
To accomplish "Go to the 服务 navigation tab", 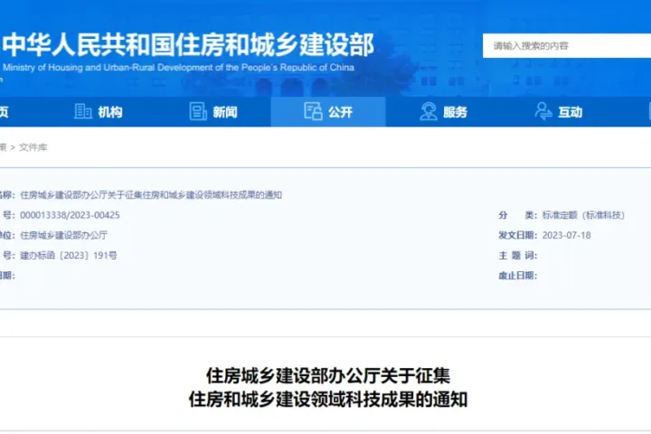I will tap(443, 112).
